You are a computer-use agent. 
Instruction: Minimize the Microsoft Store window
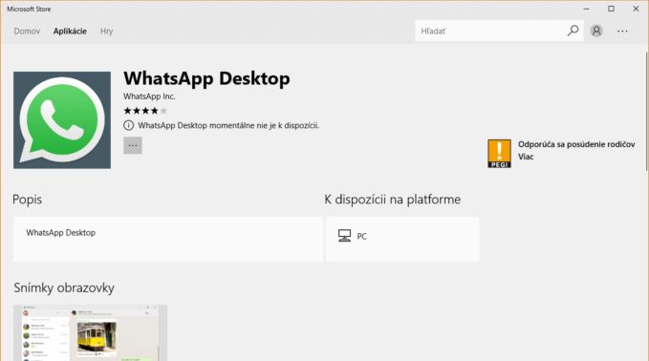pos(586,9)
